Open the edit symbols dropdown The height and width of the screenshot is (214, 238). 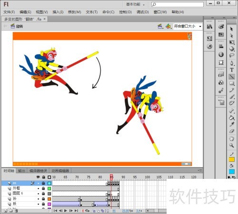tap(169, 26)
